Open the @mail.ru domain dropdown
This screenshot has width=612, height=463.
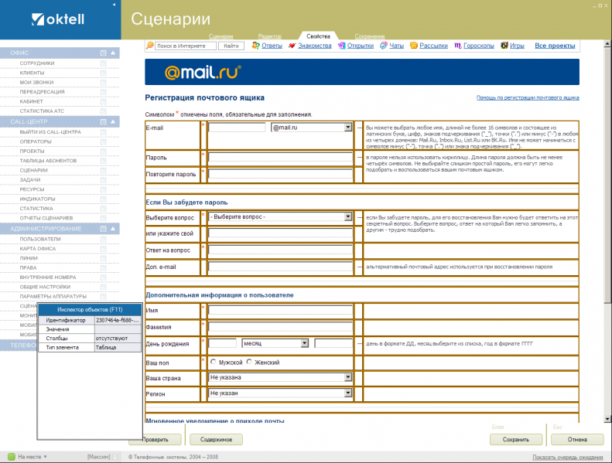pyautogui.click(x=347, y=128)
